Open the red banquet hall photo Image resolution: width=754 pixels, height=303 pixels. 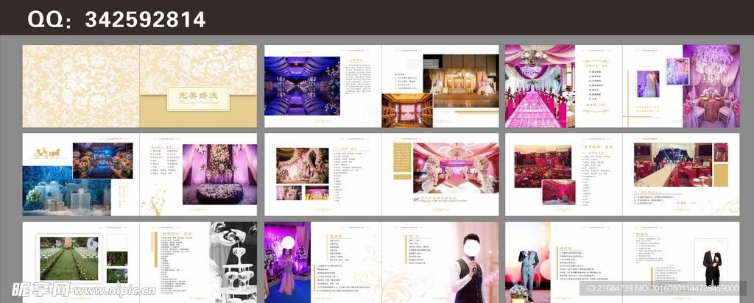click(x=542, y=162)
